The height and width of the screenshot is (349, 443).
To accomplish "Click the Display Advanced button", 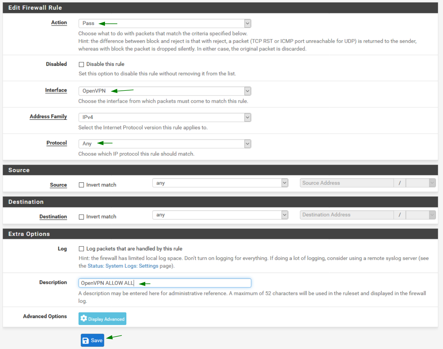I will click(102, 319).
